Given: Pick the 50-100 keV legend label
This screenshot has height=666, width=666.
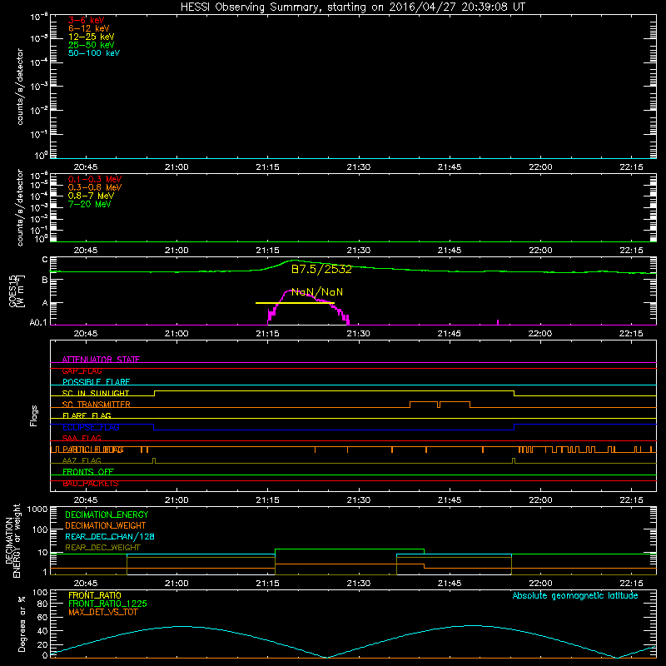Looking at the screenshot, I should click(x=94, y=52).
